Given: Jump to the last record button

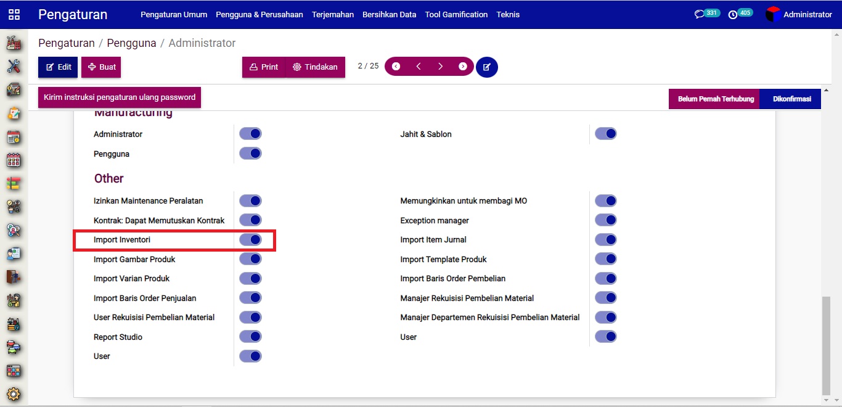Looking at the screenshot, I should pos(462,67).
